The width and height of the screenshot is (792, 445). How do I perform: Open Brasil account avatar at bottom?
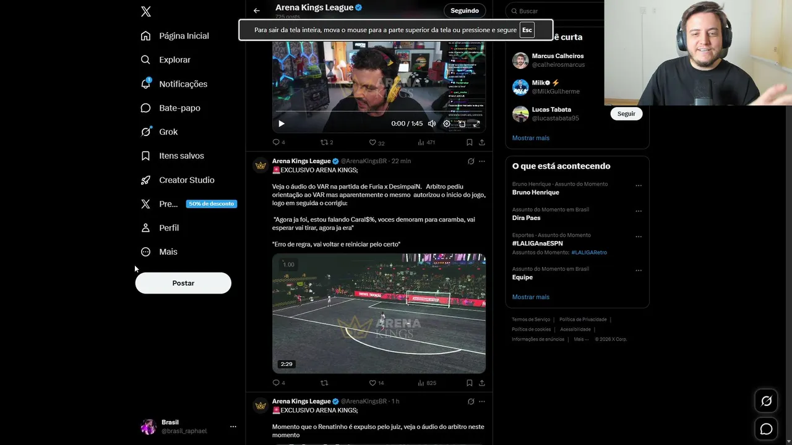[x=148, y=426]
